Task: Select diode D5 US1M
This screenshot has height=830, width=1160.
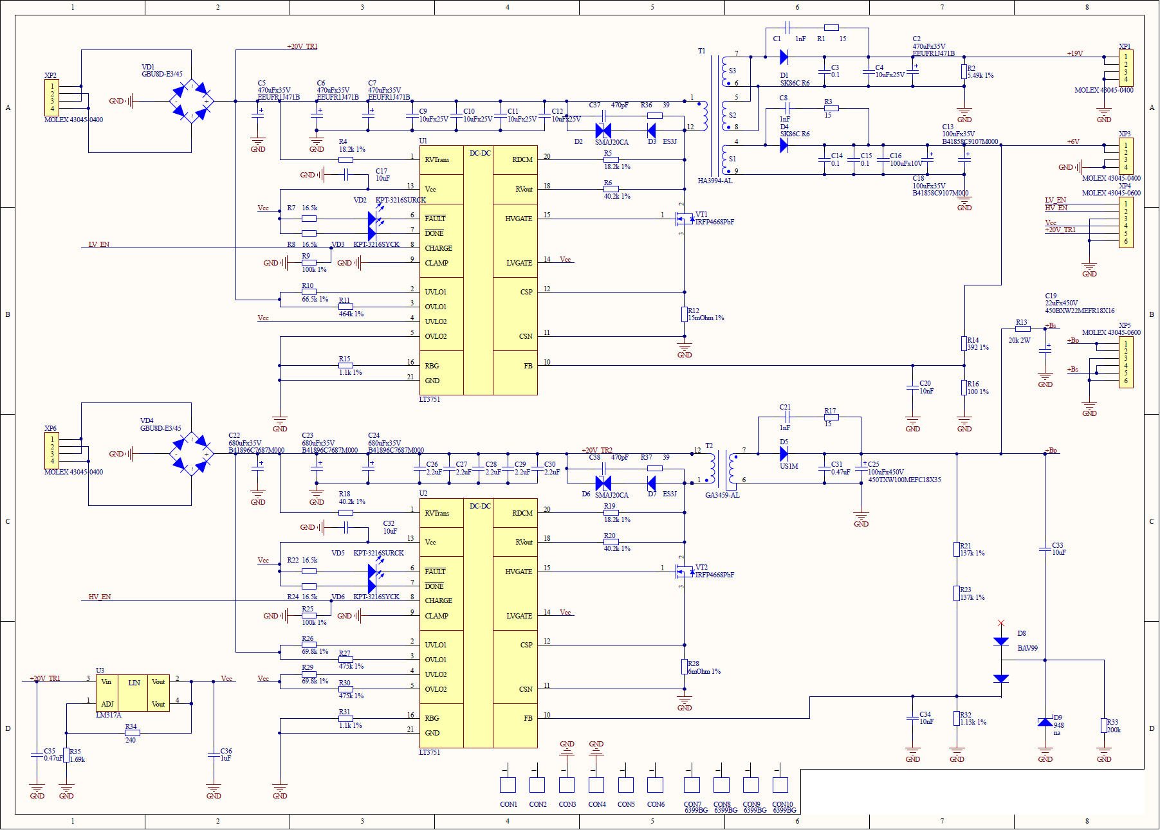Action: [784, 454]
